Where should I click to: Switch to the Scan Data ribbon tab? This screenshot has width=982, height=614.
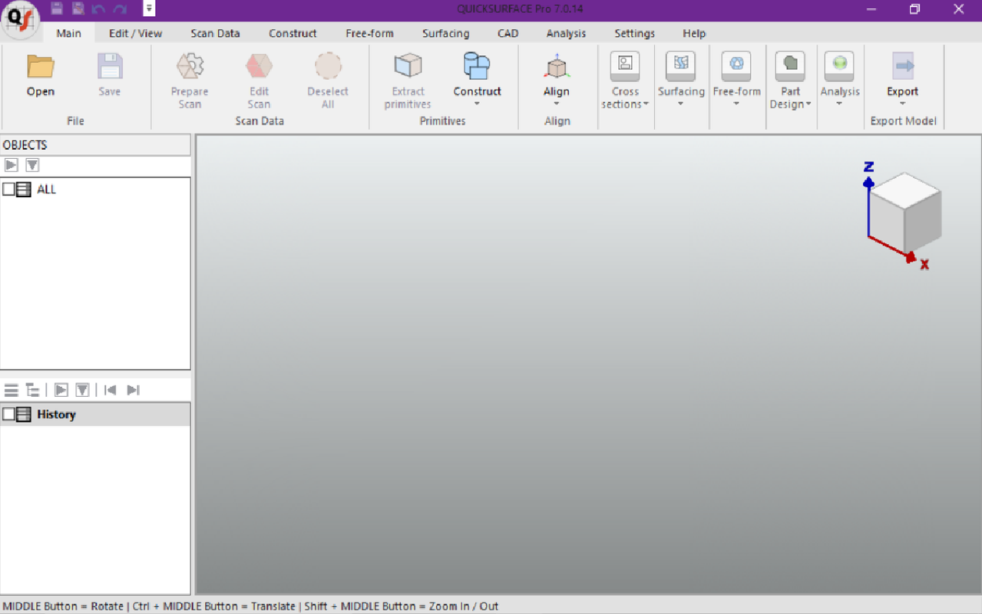(215, 33)
